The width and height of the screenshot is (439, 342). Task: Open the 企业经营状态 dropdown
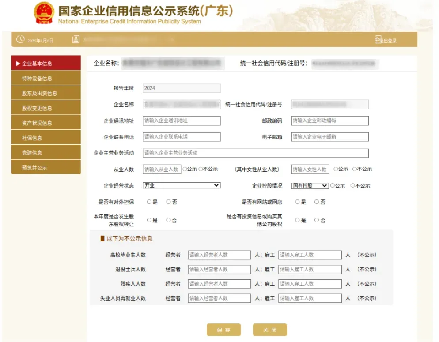pos(182,186)
